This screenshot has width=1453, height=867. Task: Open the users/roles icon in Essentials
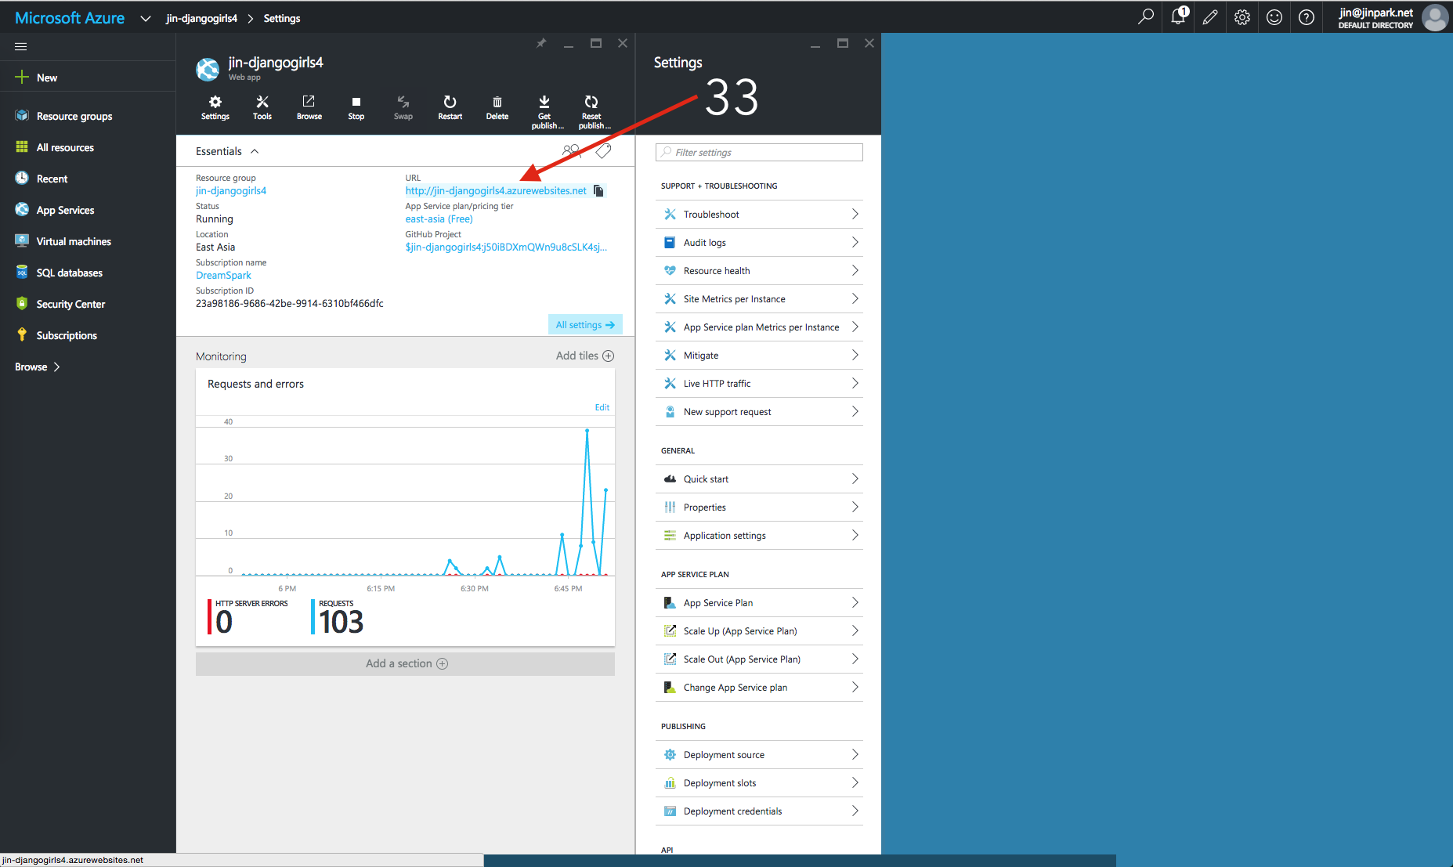click(x=571, y=151)
